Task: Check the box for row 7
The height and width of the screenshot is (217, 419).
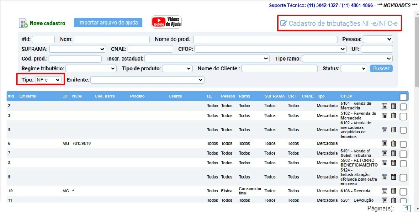Action: pyautogui.click(x=403, y=154)
